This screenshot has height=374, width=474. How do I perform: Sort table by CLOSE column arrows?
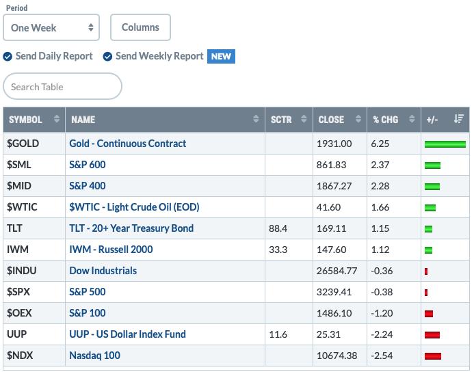pos(358,119)
